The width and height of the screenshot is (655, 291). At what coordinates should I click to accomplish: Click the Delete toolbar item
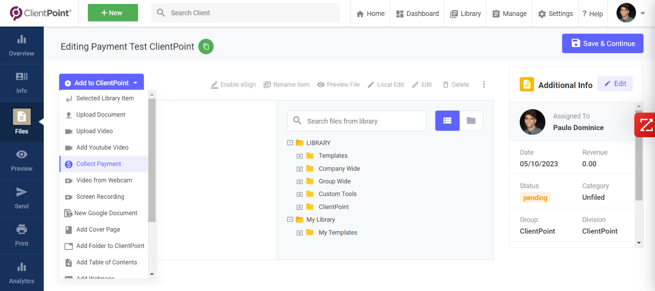click(456, 84)
